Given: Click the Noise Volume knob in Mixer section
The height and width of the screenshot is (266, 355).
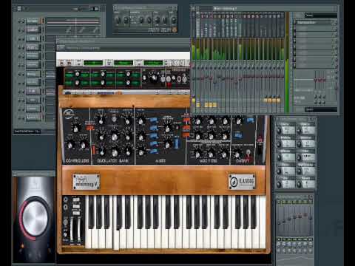Looking at the screenshot, I should pos(168,146).
